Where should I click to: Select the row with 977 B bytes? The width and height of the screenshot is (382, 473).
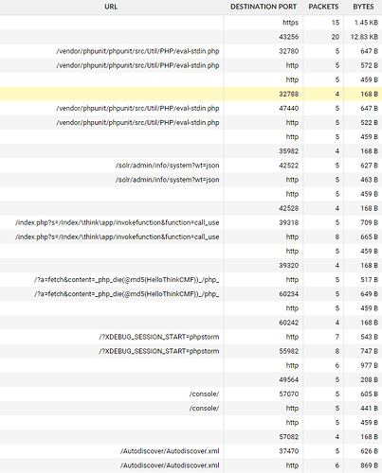pyautogui.click(x=191, y=365)
